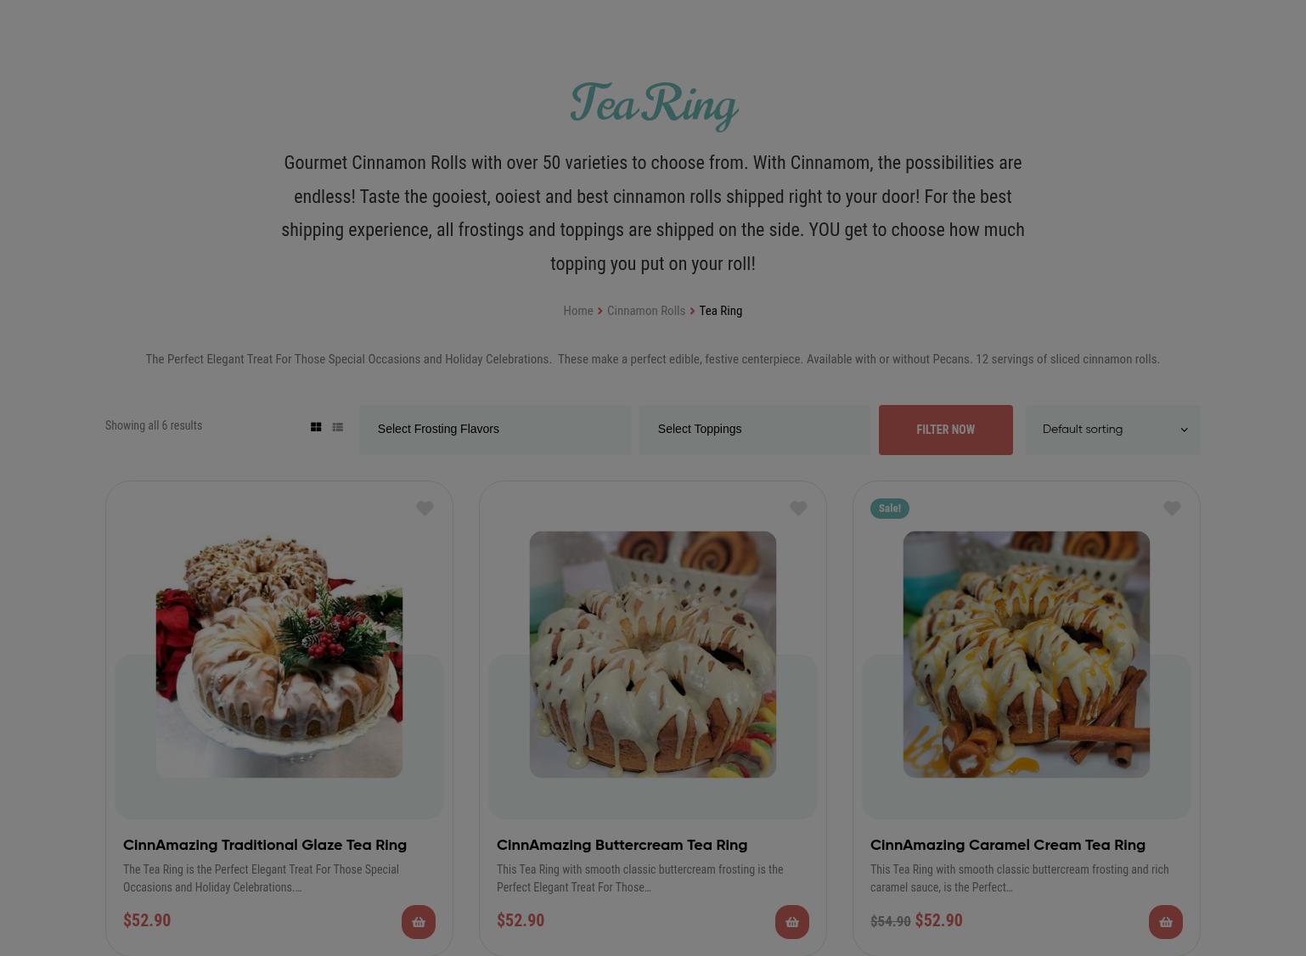Wishlist the Caramel Cream Tea Ring
This screenshot has width=1306, height=956.
[x=1172, y=508]
